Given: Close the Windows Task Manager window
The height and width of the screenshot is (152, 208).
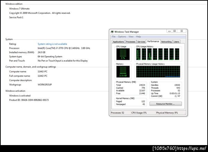Looking at the screenshot, I should coord(182,31).
